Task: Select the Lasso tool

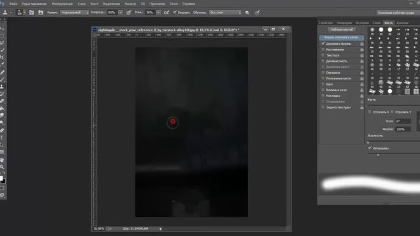Action: point(2,43)
